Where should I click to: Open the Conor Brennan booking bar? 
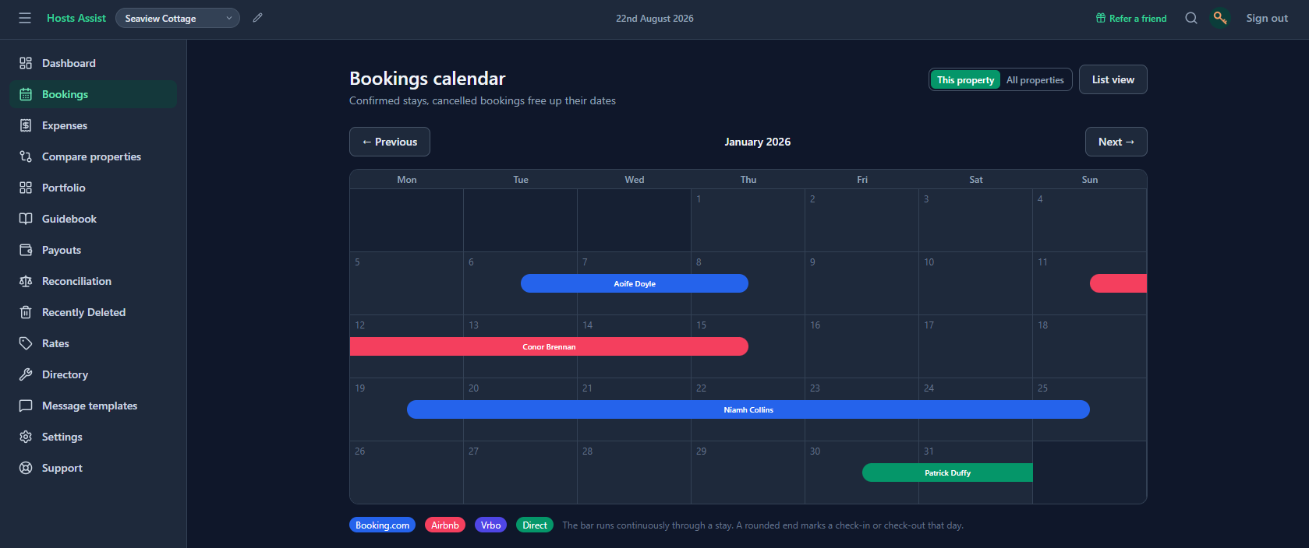click(549, 346)
